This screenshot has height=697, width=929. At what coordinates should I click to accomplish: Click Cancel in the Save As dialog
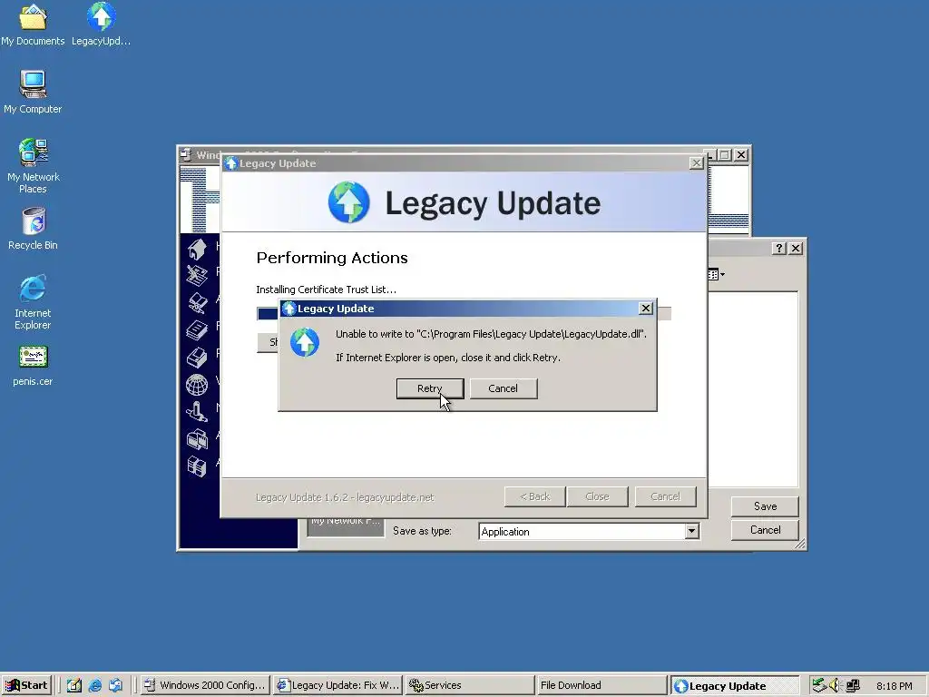point(765,530)
